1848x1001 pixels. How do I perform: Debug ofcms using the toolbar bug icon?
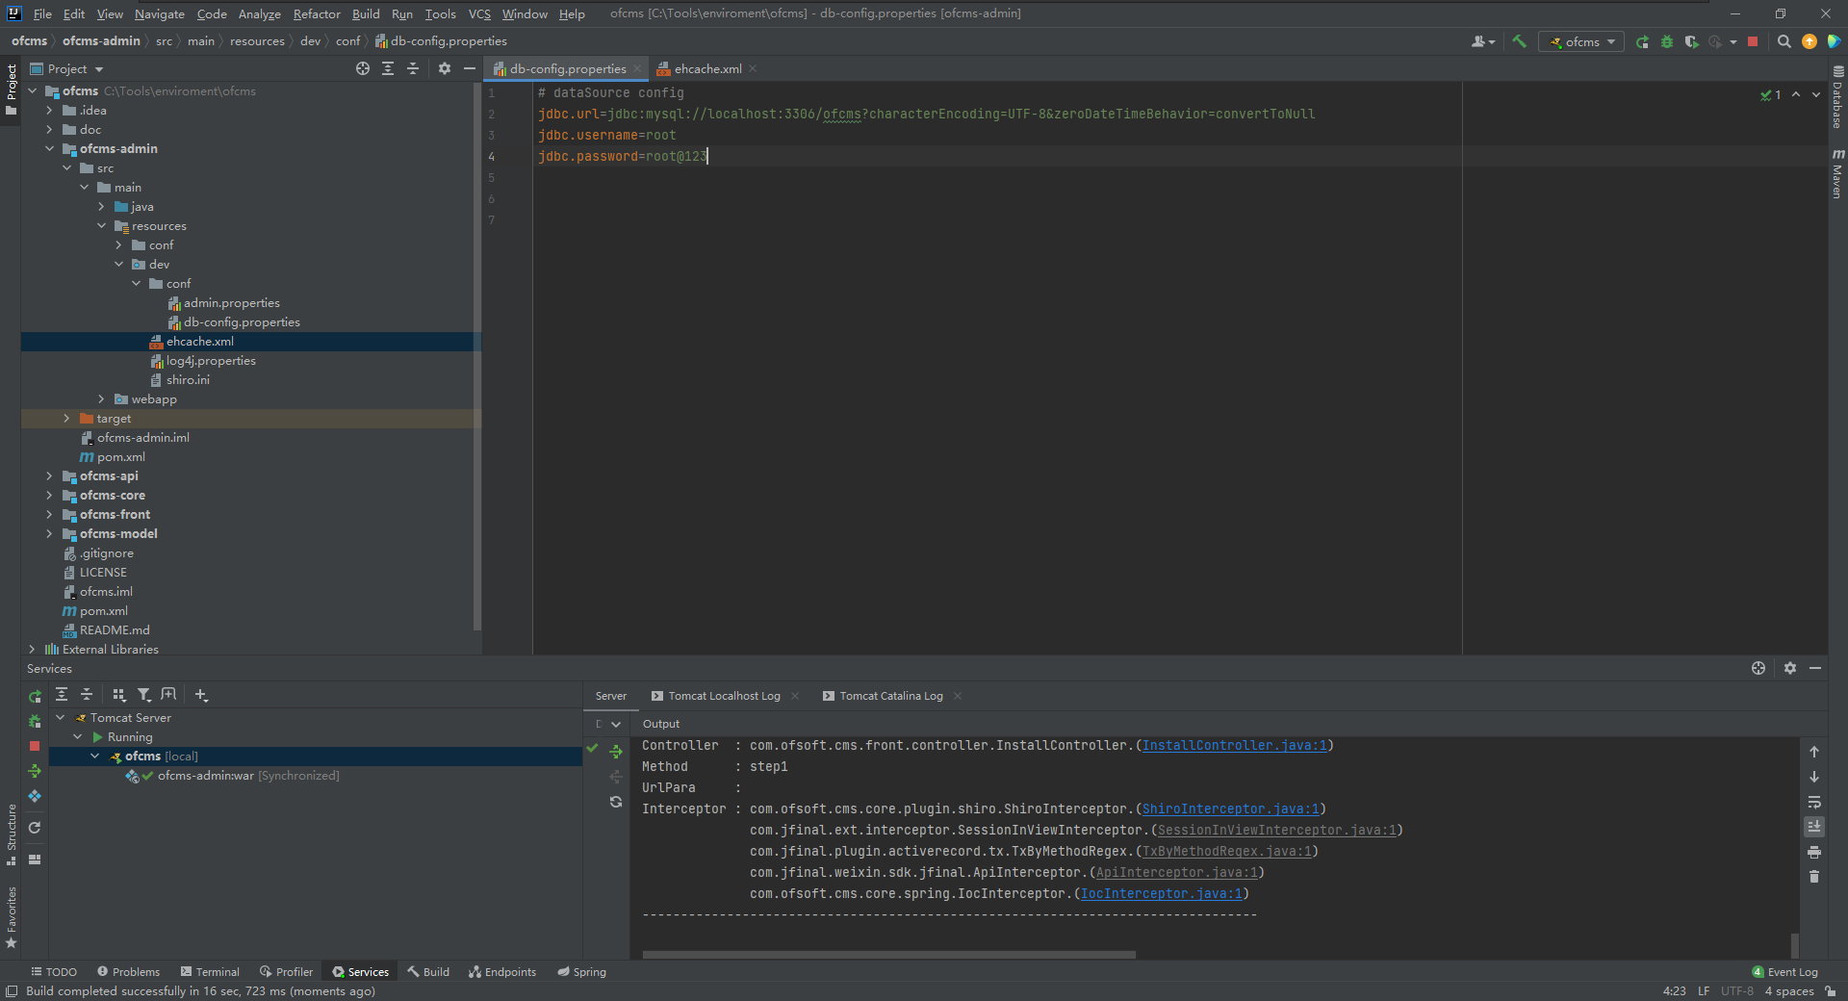1667,41
